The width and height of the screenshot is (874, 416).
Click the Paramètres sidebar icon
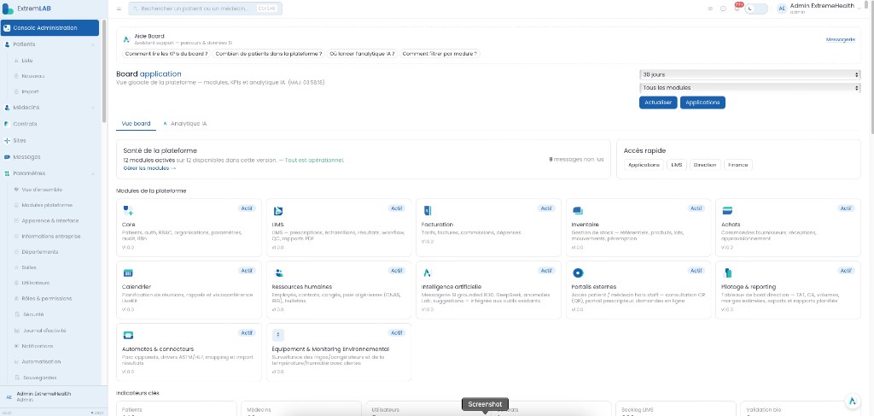pos(7,173)
